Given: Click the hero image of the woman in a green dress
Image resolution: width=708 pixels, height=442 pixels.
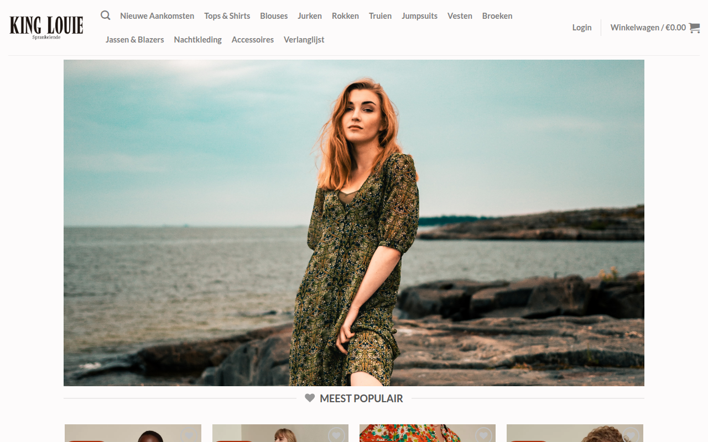Looking at the screenshot, I should (x=354, y=223).
